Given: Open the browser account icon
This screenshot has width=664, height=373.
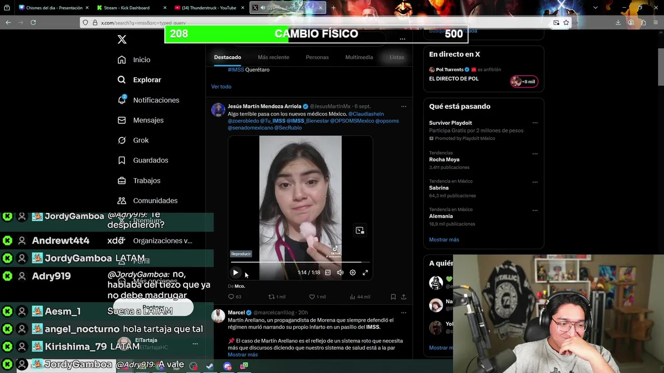Looking at the screenshot, I should coord(631,22).
